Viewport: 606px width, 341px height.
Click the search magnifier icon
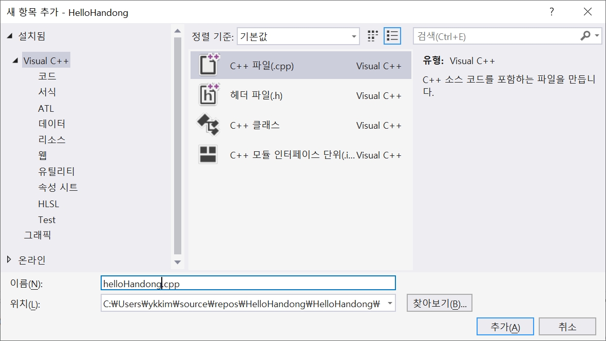tap(585, 36)
